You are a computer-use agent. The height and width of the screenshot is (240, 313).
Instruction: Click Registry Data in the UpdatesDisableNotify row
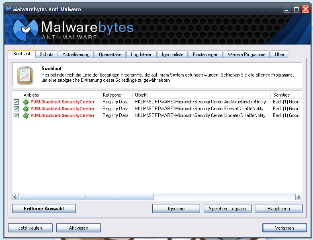115,115
